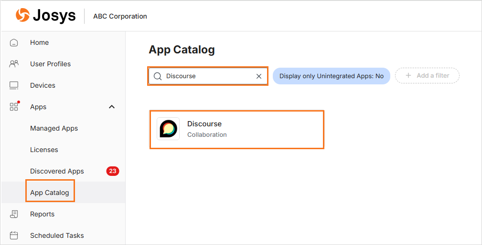Click the Apps grid icon

point(14,106)
